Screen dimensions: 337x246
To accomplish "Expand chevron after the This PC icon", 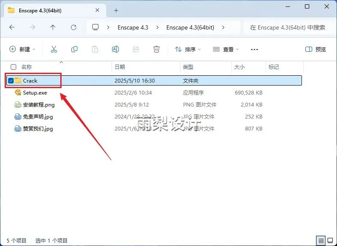I will coord(108,27).
